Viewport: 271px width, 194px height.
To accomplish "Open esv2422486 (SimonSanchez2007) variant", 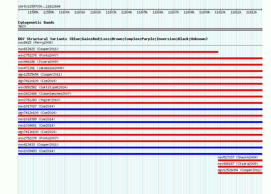I will click(45, 94).
